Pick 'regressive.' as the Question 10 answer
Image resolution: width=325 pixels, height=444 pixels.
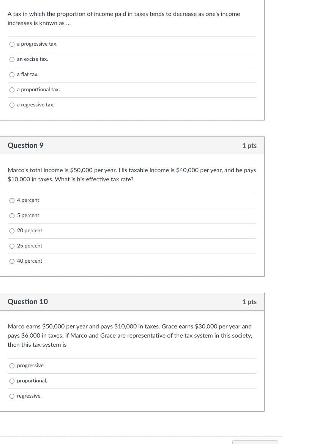coord(12,396)
